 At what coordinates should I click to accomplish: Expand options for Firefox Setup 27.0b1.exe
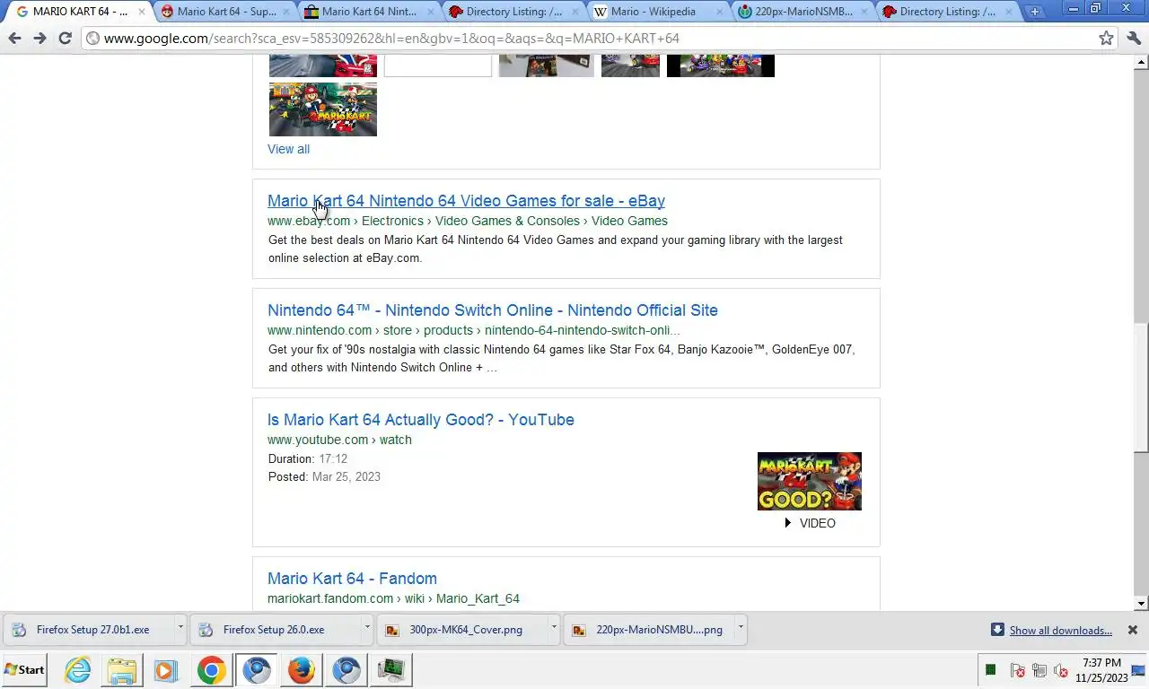[x=180, y=629]
